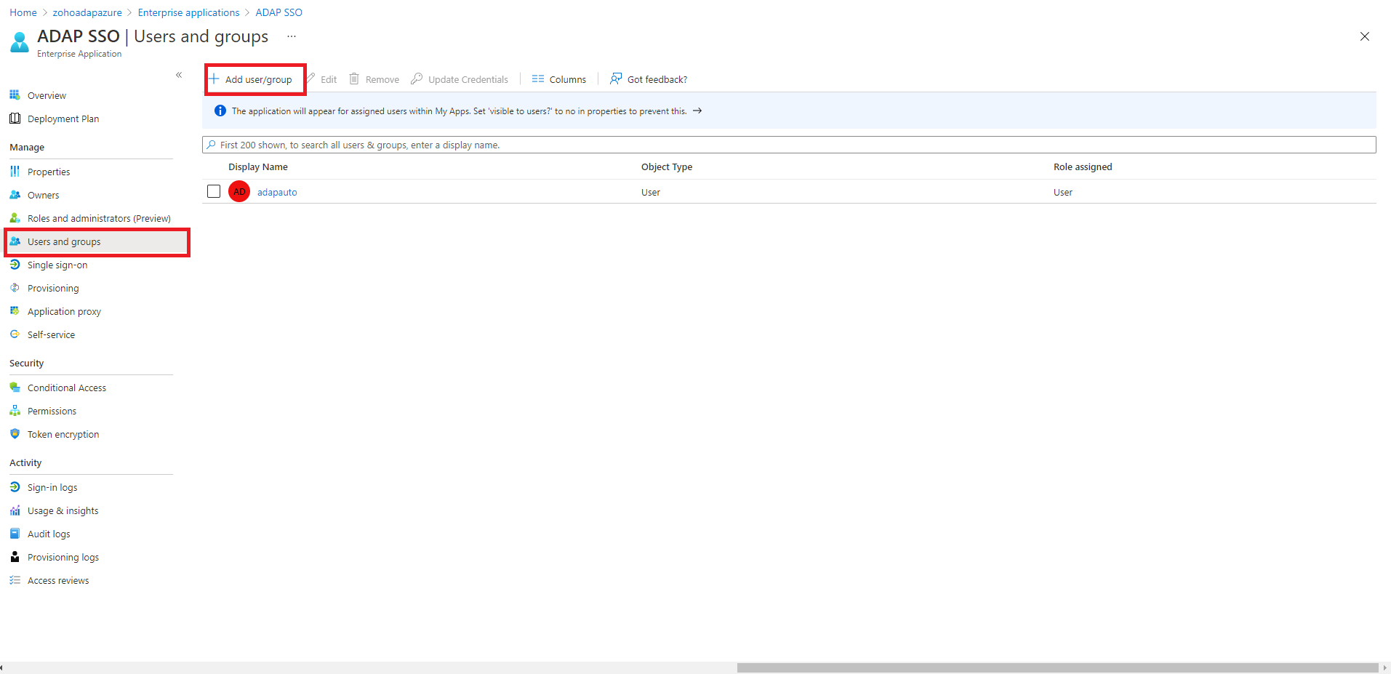
Task: Click the Overview grid icon
Action: [x=15, y=95]
